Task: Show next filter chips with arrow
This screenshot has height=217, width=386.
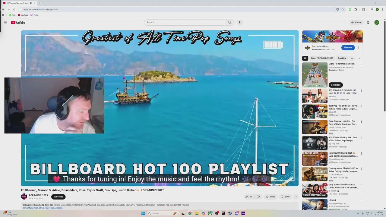Action: click(359, 58)
